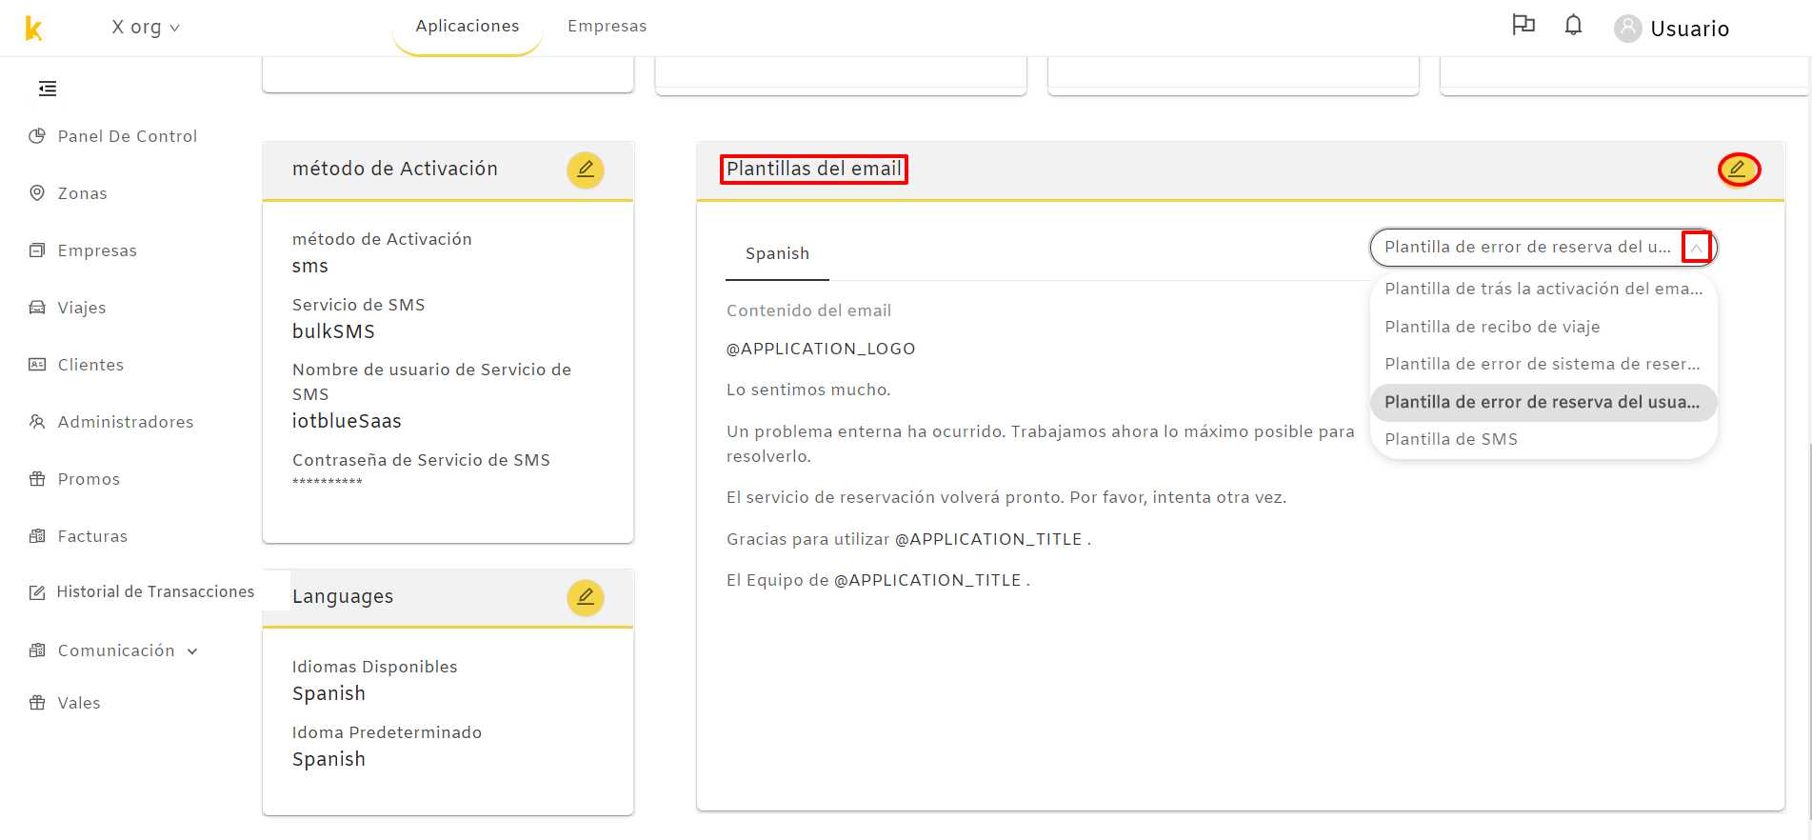Choose Plantilla de recibo de viaje
Image resolution: width=1812 pixels, height=840 pixels.
coord(1543,327)
